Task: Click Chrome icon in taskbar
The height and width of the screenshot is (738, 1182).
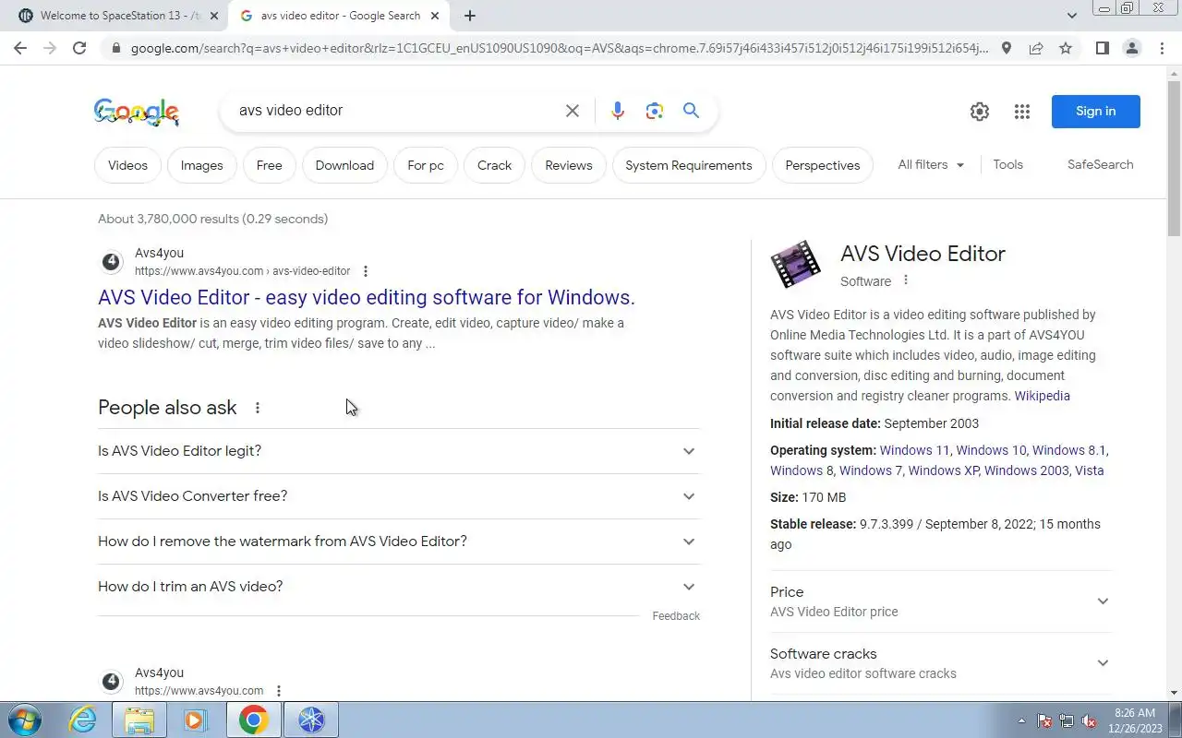Action: [x=253, y=720]
